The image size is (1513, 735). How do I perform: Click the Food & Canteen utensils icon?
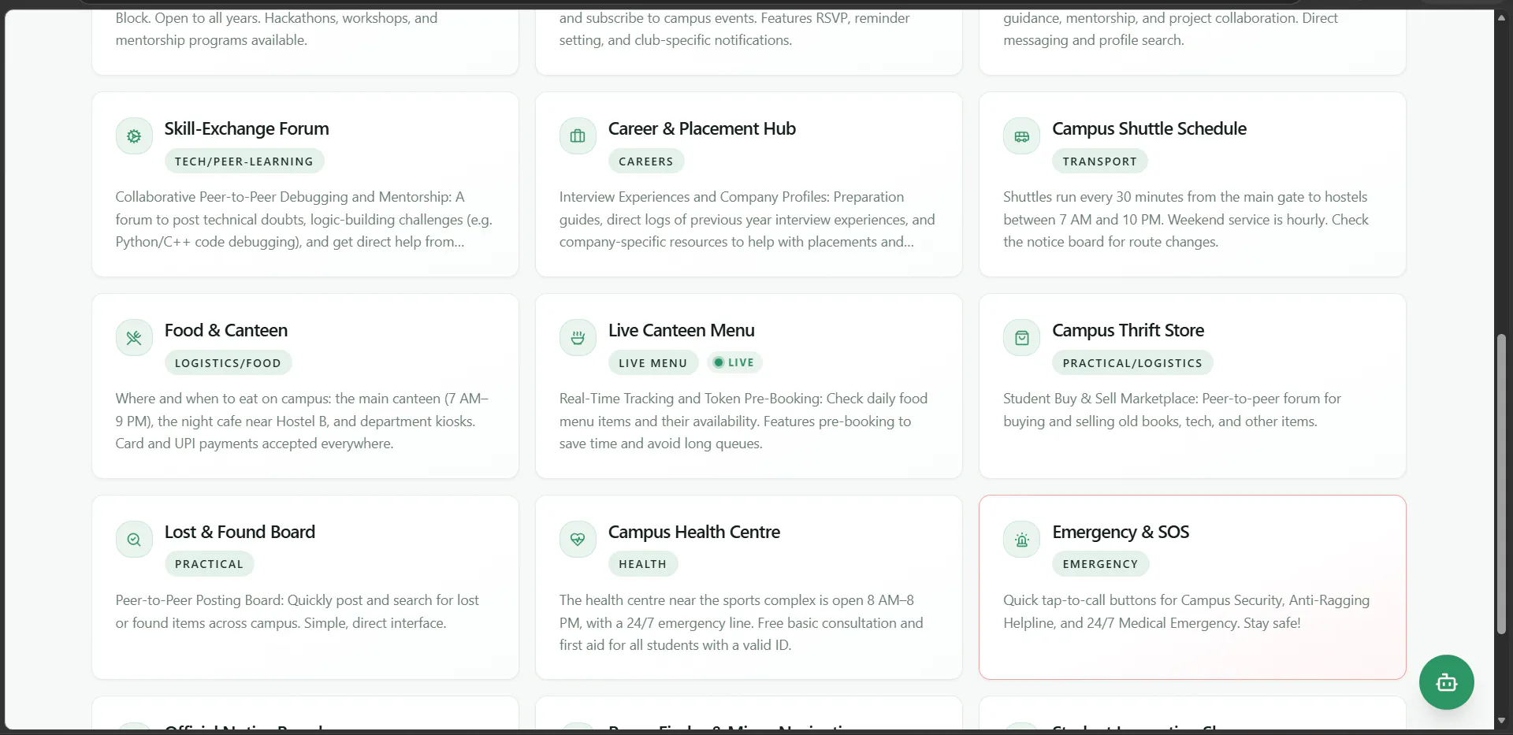click(134, 338)
